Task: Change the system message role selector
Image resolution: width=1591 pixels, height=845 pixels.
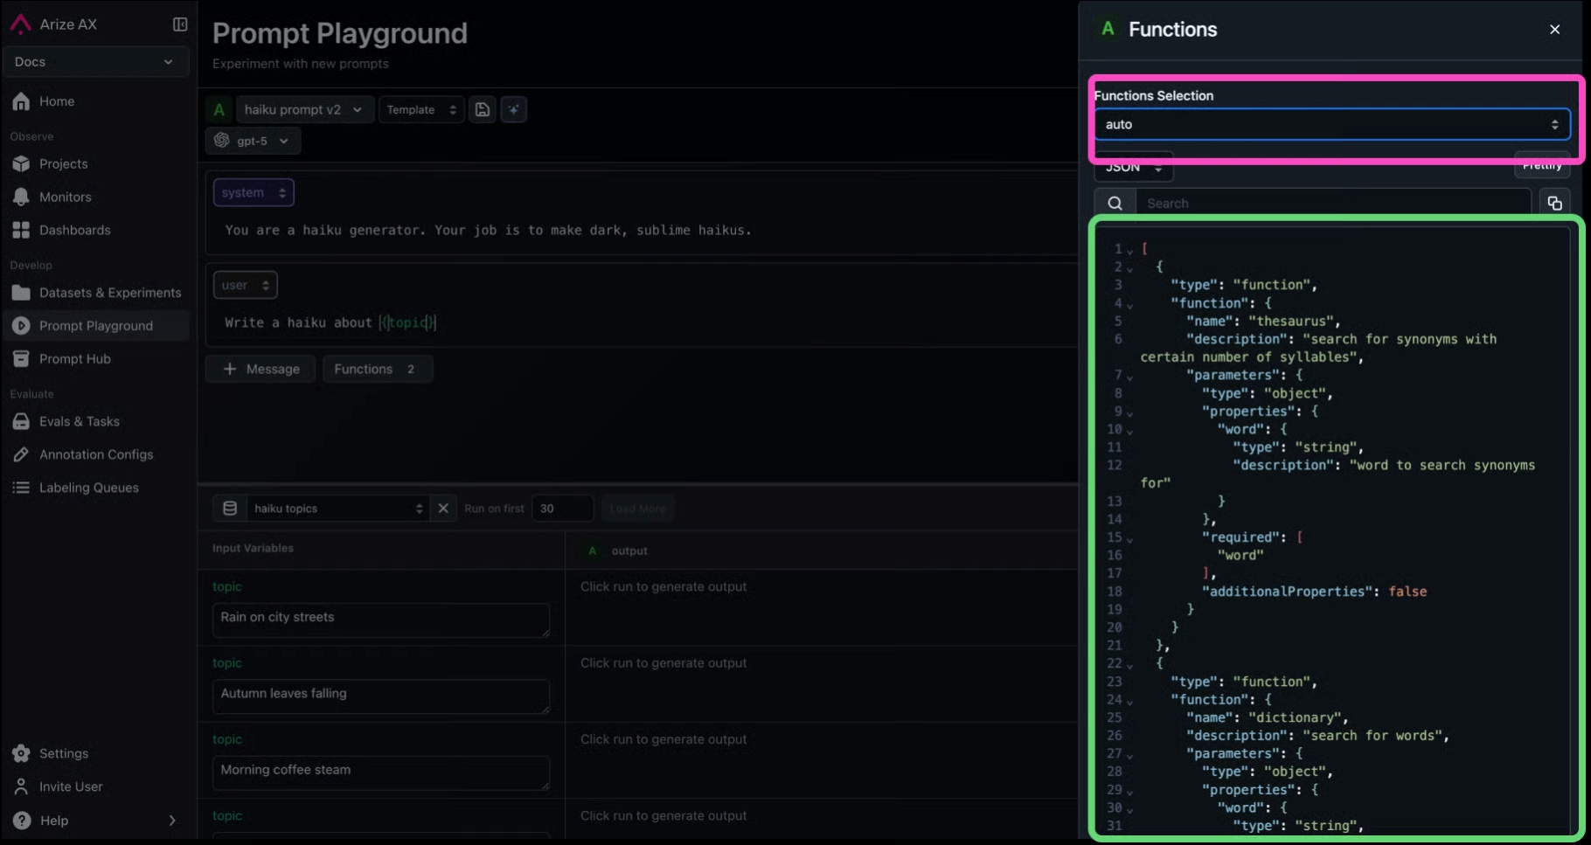Action: [254, 192]
